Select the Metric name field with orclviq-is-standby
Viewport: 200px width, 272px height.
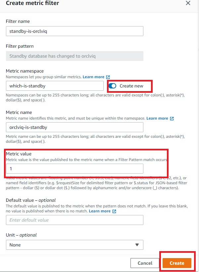click(75, 126)
